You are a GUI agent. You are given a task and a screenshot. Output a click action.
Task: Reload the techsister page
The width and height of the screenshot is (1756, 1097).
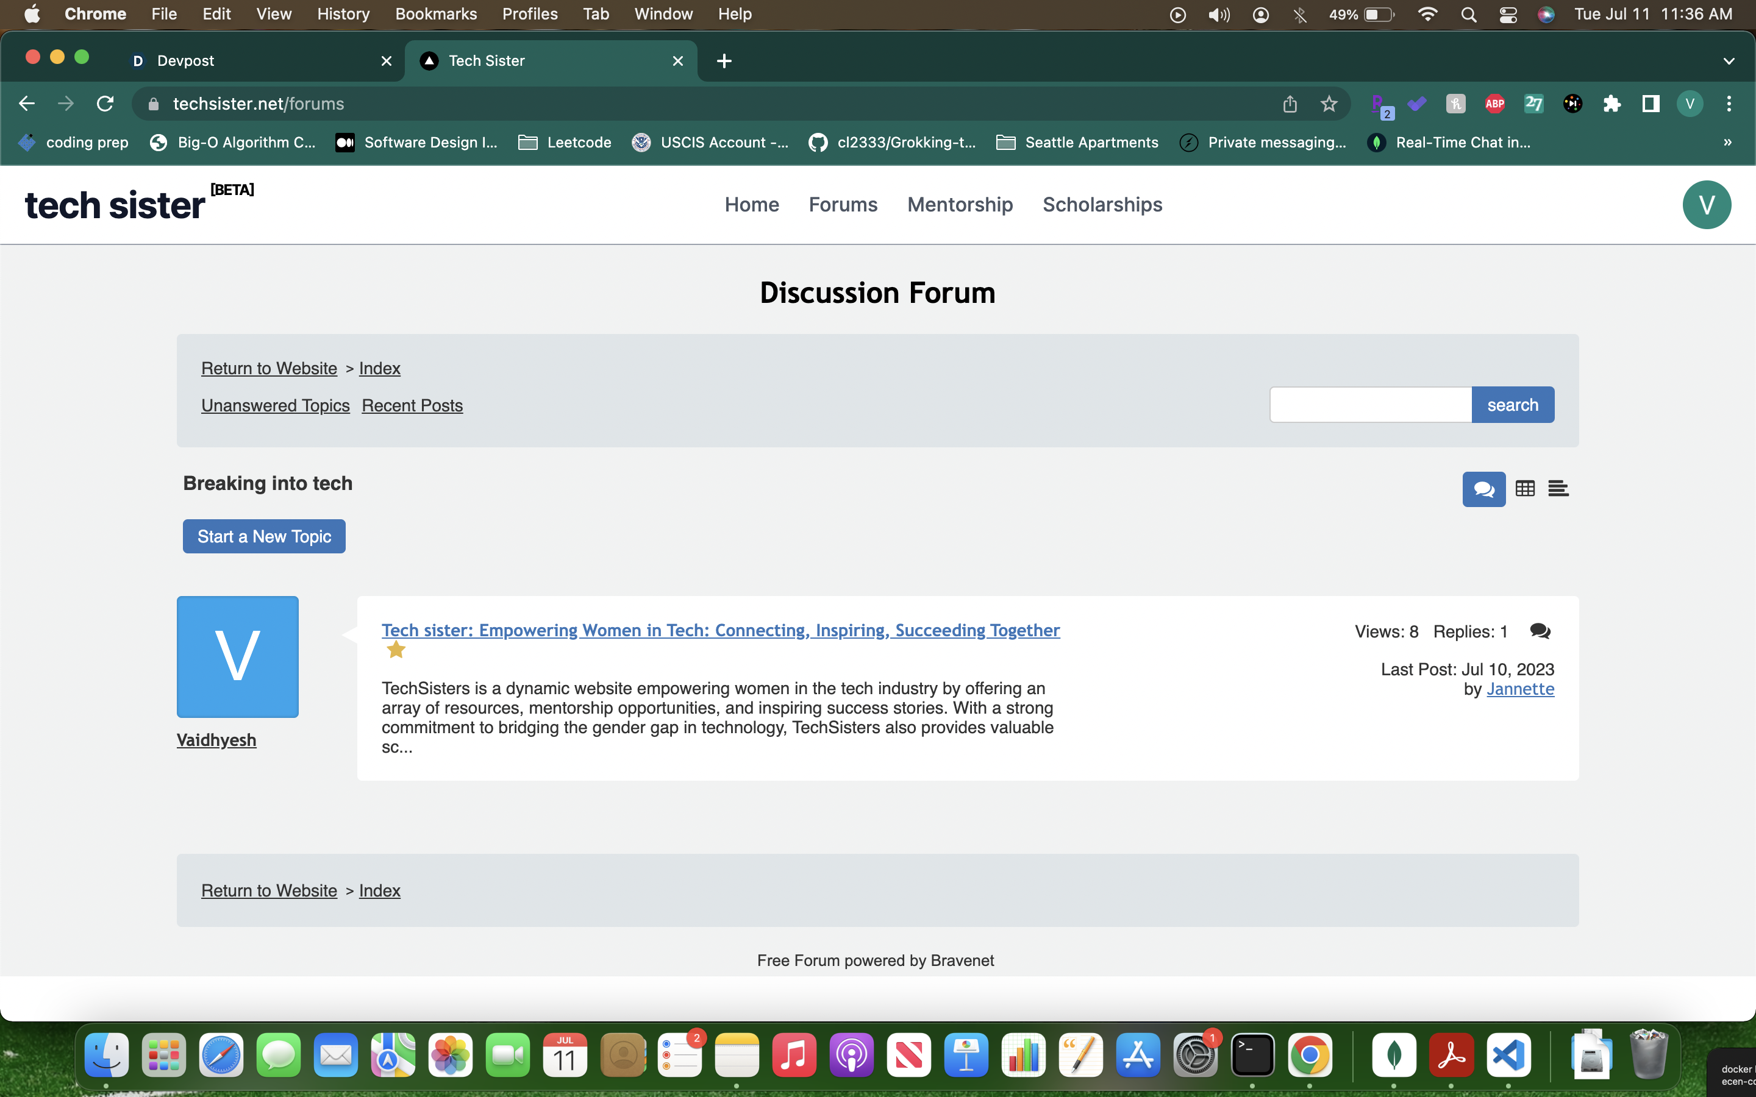pos(105,104)
